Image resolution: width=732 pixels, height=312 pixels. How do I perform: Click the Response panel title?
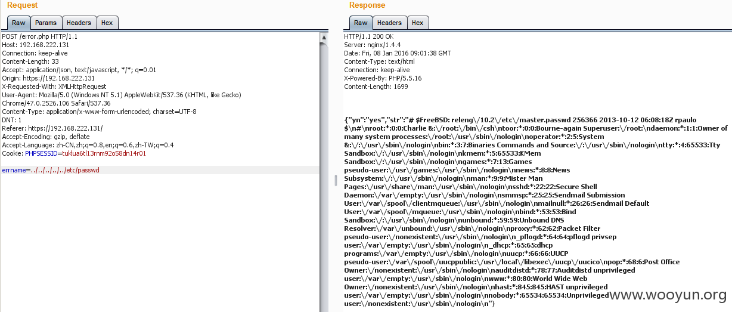(x=367, y=5)
